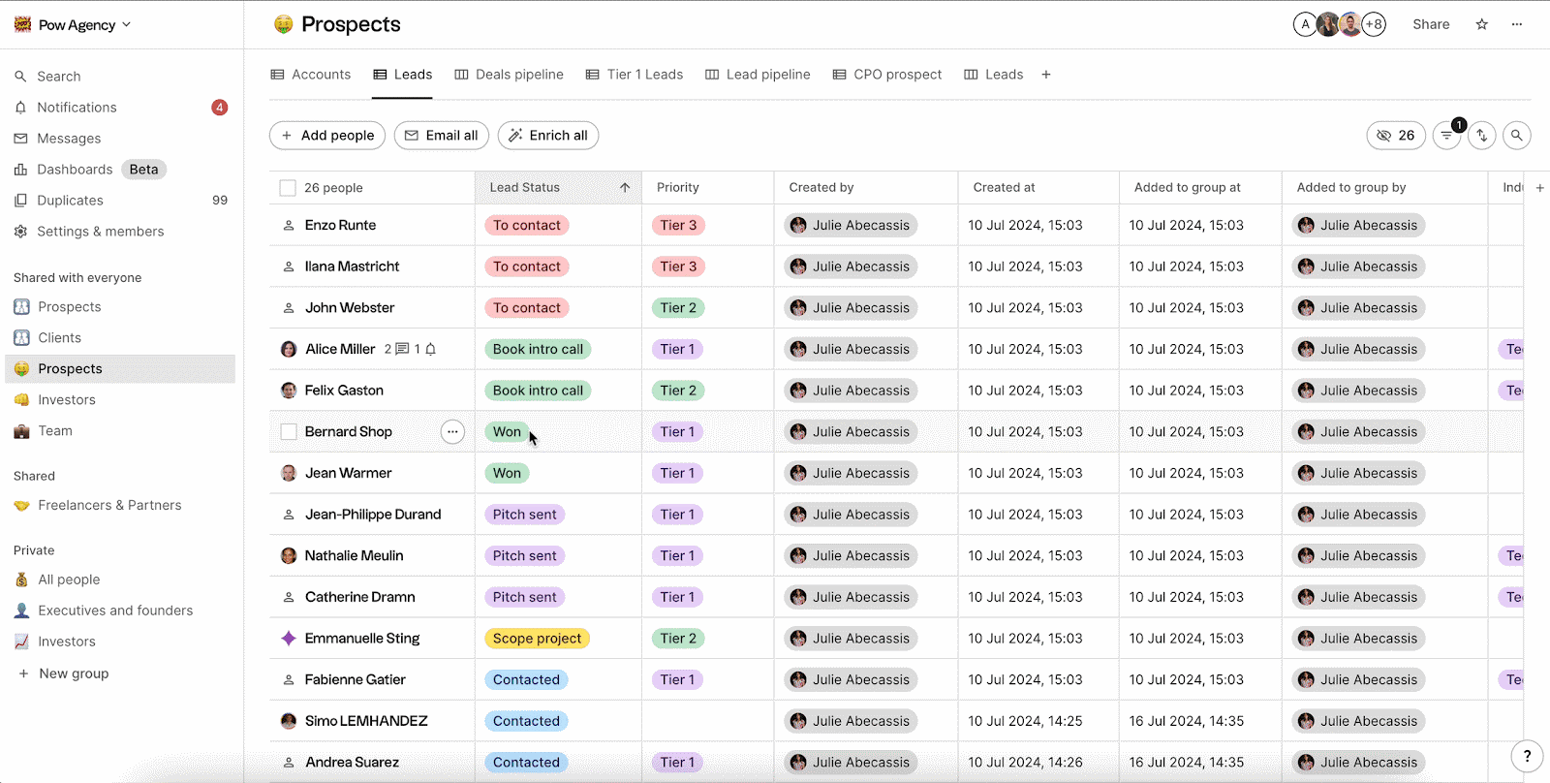The width and height of the screenshot is (1550, 783).
Task: Toggle the Lead Status sort arrow
Action: [625, 188]
